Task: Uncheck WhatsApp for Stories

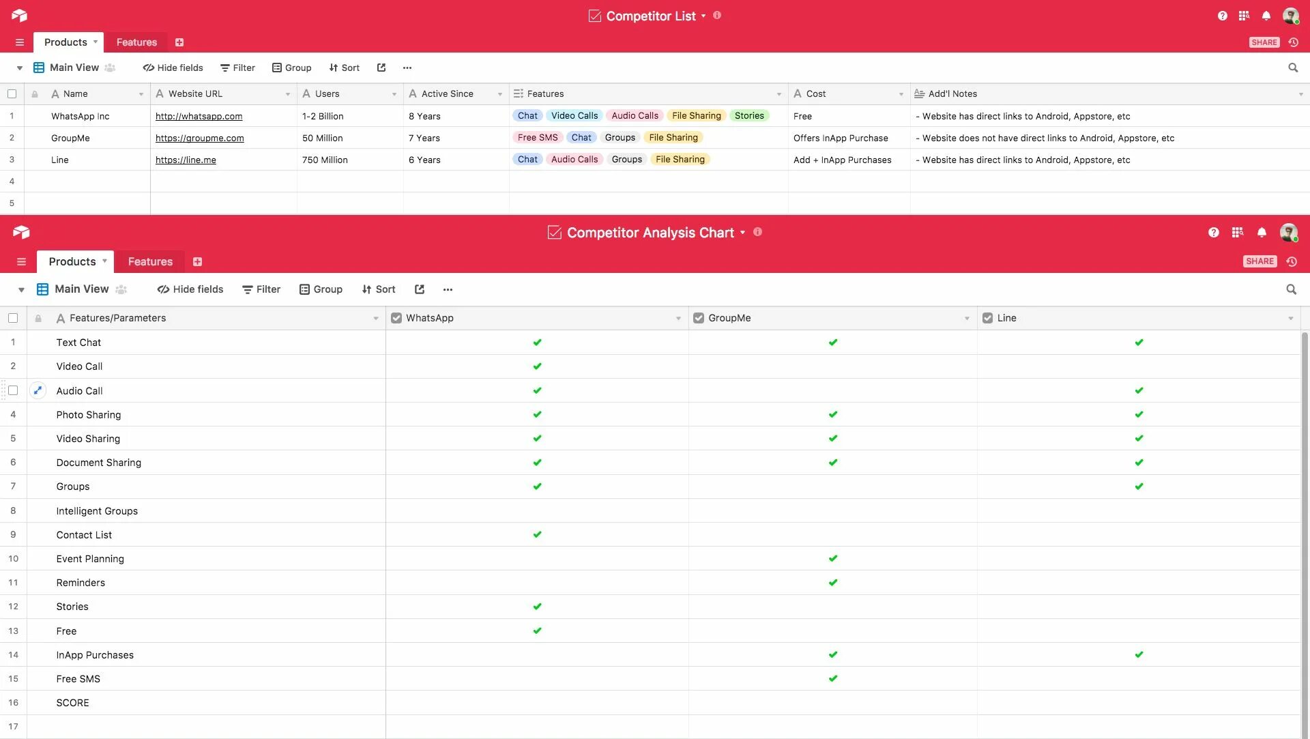Action: point(537,606)
